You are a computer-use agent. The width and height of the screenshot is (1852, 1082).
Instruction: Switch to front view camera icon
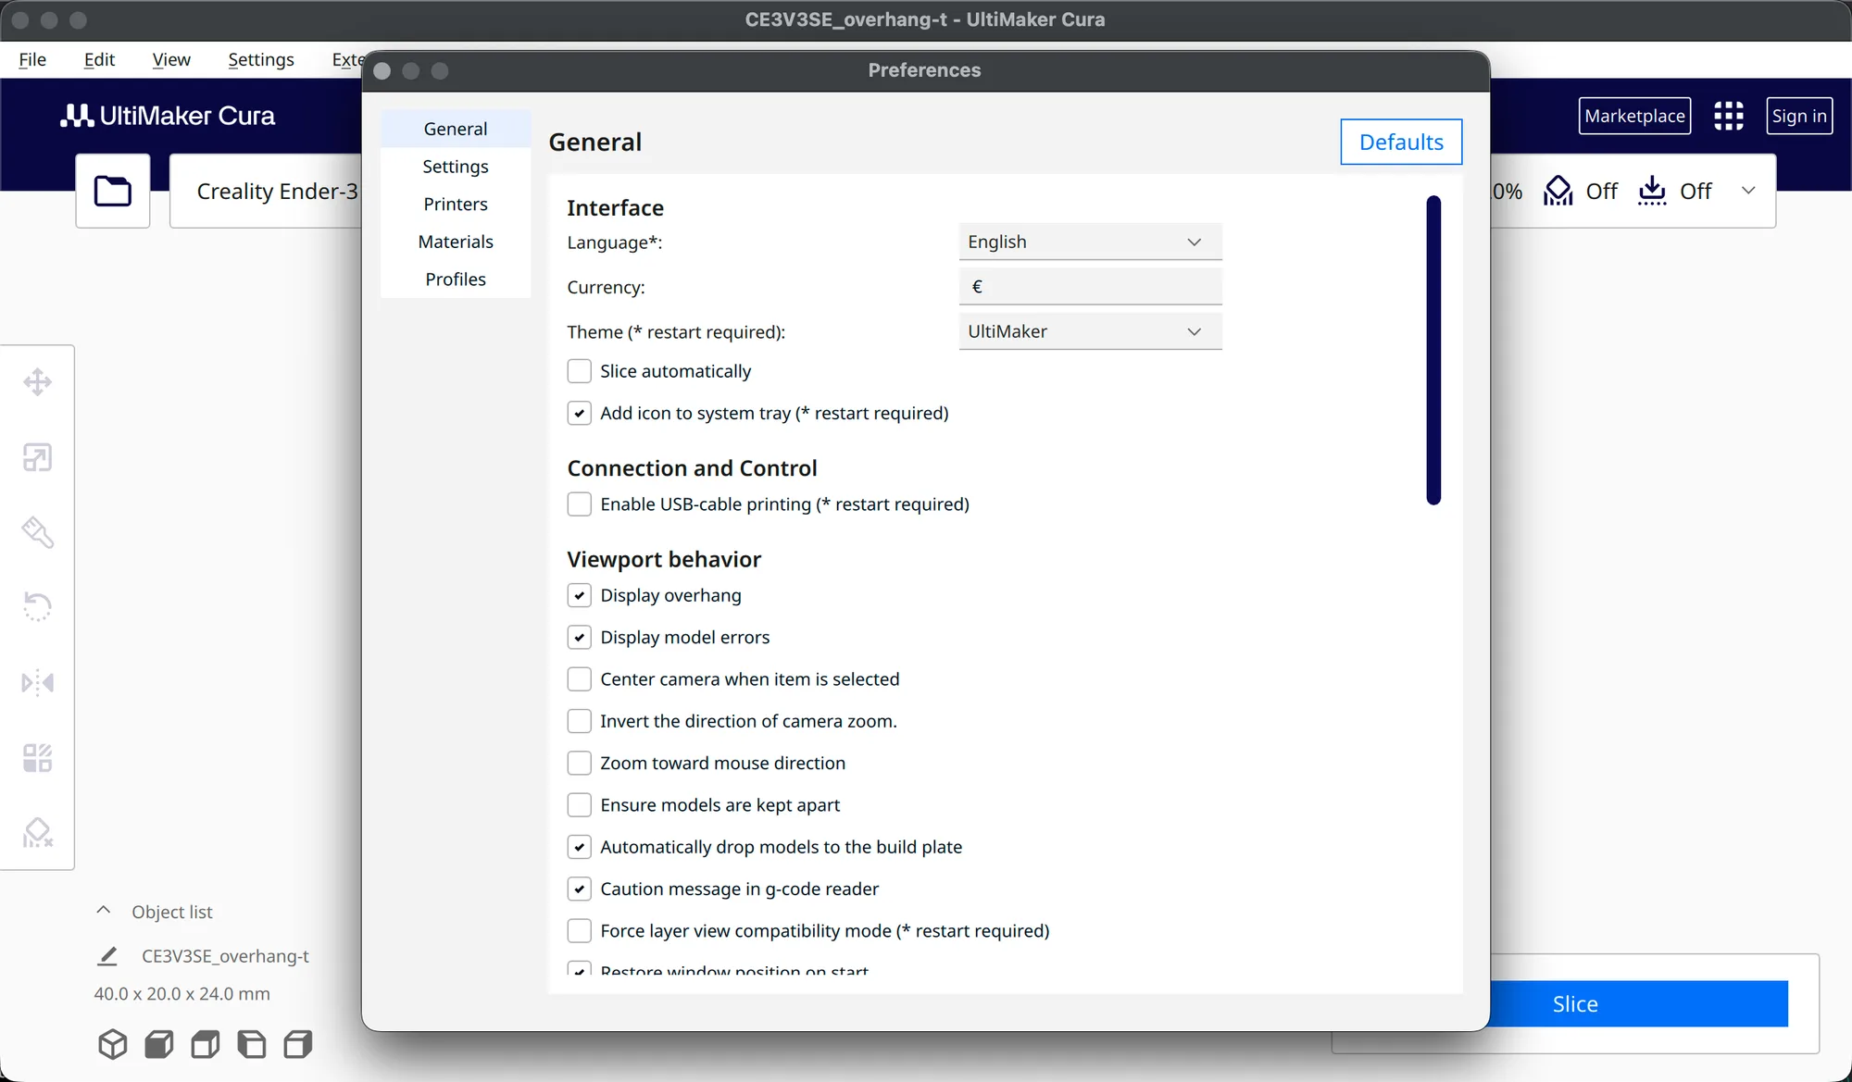pos(159,1044)
